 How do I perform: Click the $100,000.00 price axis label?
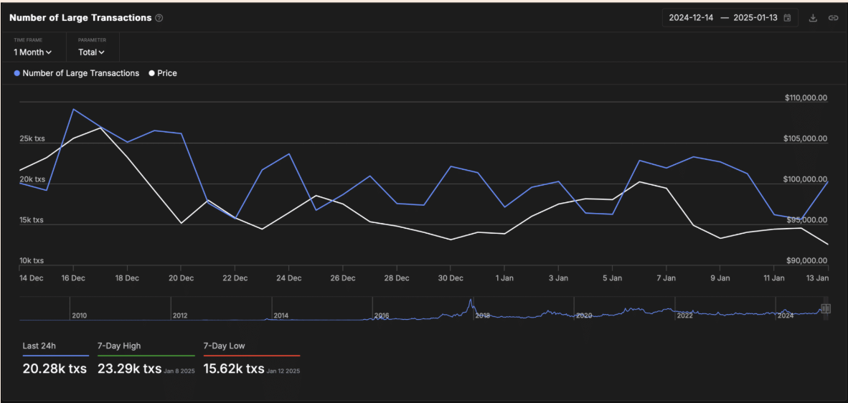click(x=805, y=179)
